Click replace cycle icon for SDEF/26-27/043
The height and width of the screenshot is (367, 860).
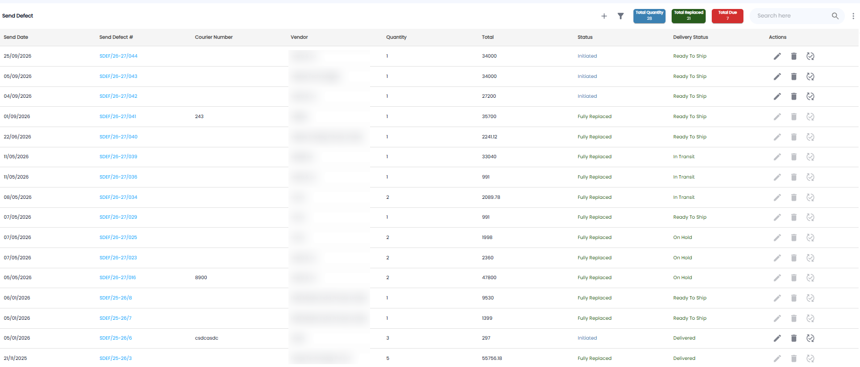[x=810, y=77]
